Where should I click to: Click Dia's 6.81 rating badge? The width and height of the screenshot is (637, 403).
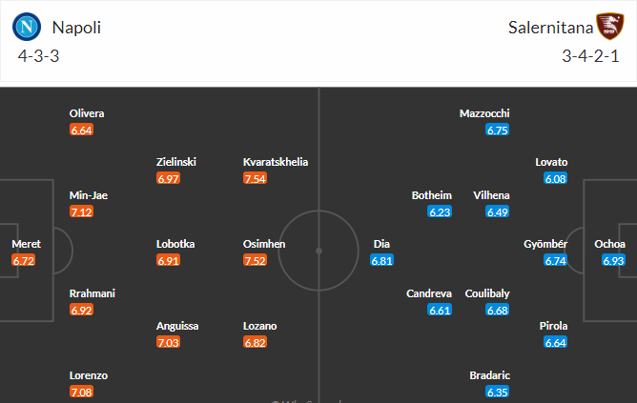click(381, 260)
